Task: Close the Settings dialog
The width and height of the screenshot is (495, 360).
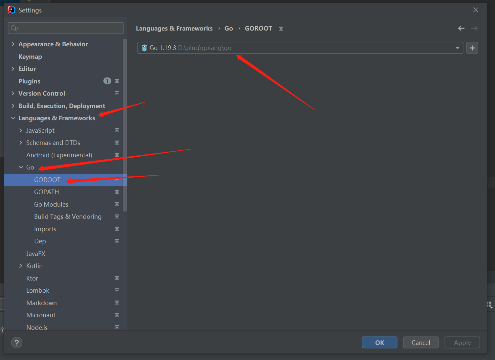Action: [x=476, y=10]
